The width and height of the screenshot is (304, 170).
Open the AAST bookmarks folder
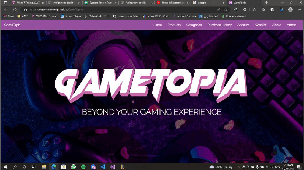click(x=23, y=16)
